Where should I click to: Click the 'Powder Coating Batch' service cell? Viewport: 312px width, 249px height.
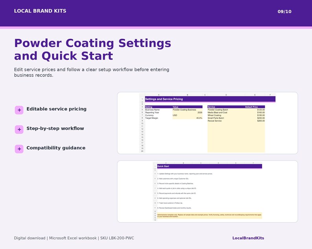pyautogui.click(x=226, y=110)
